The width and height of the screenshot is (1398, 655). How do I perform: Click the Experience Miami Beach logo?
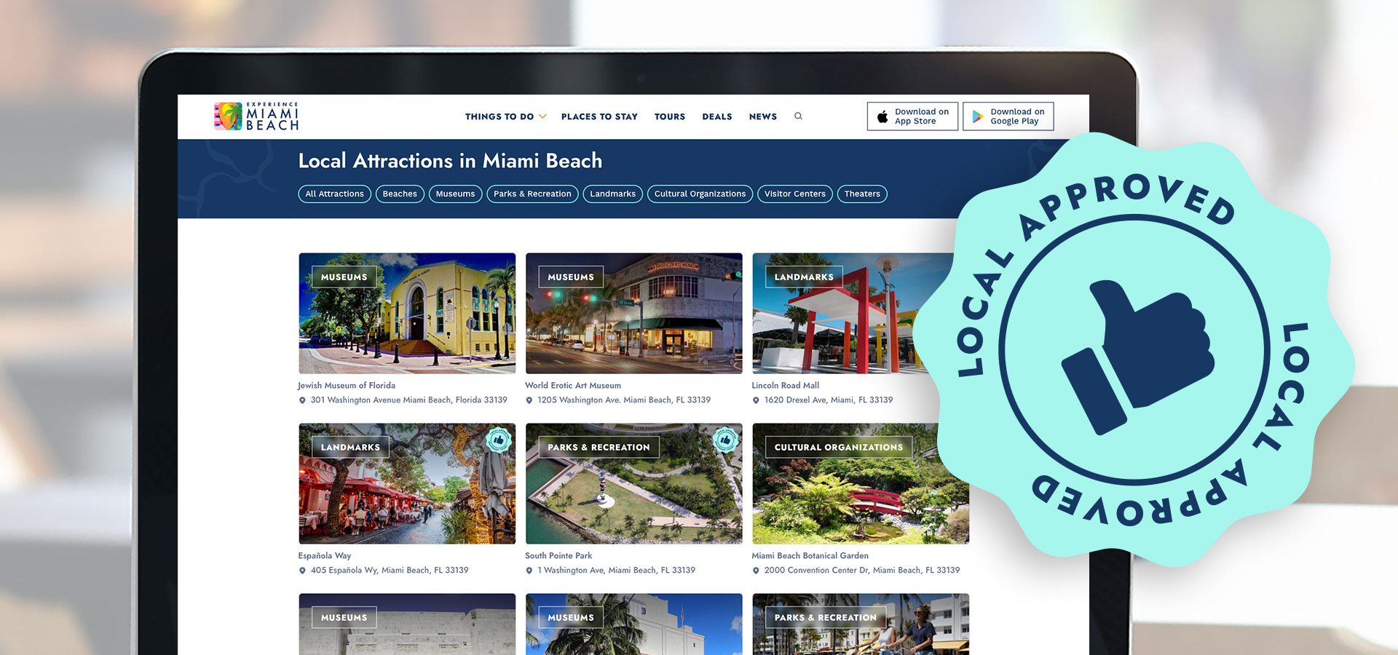(x=256, y=116)
